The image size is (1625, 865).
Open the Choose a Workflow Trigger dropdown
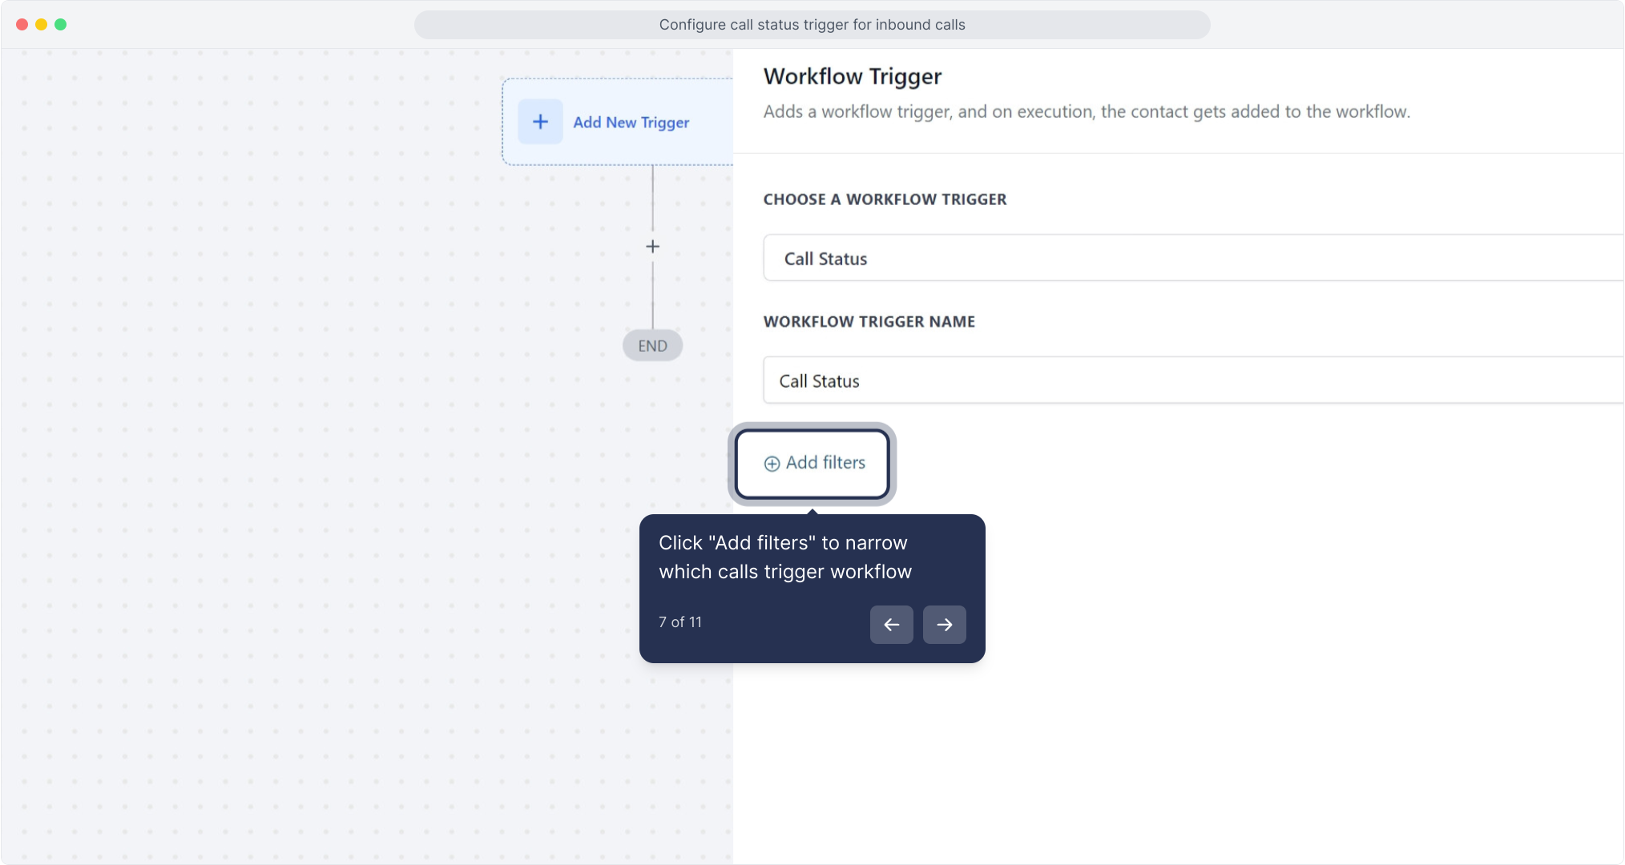tap(1192, 258)
